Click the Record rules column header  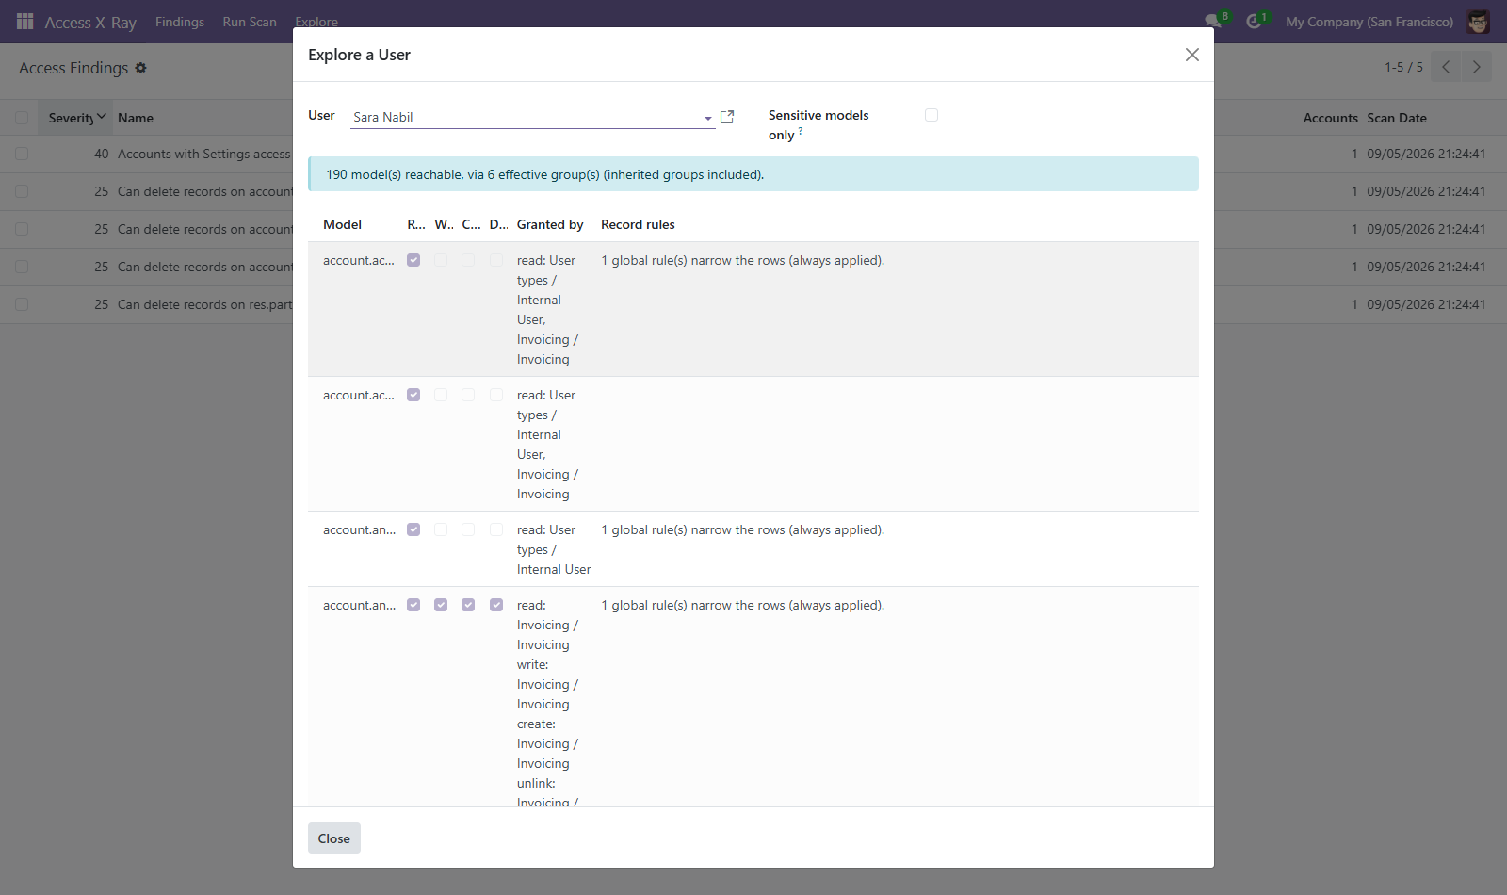[638, 224]
